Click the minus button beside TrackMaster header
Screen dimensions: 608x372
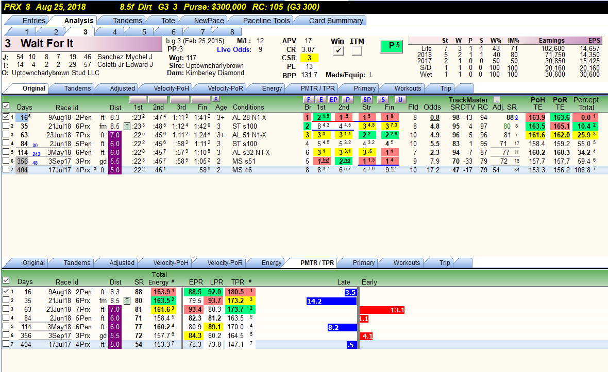pos(497,100)
